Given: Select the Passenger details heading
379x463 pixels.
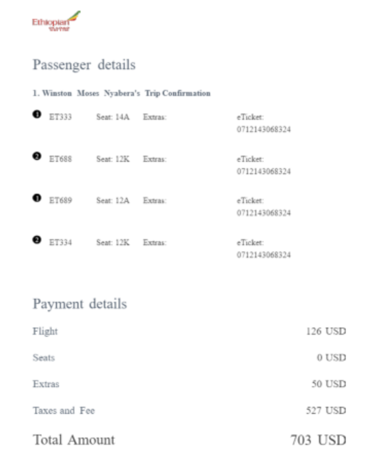Looking at the screenshot, I should [84, 64].
